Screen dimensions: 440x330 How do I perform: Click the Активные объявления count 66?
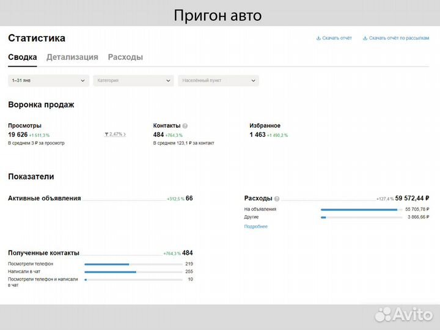189,199
